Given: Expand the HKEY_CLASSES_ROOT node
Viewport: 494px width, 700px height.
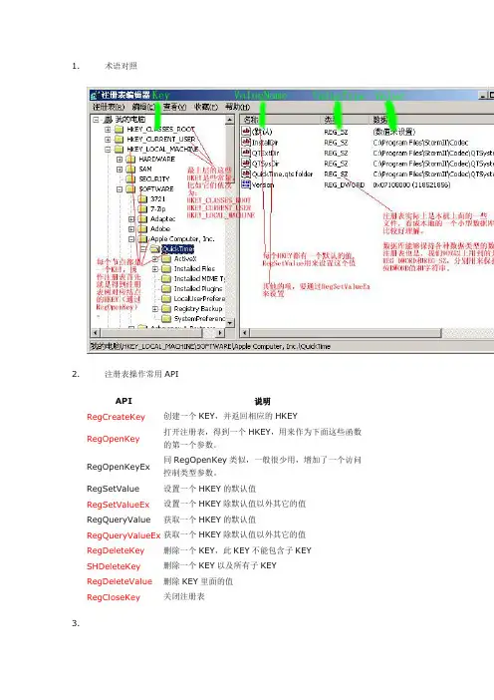Looking at the screenshot, I should point(108,130).
